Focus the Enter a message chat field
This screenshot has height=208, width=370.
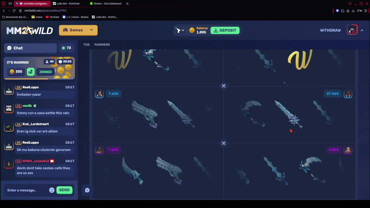coord(27,190)
